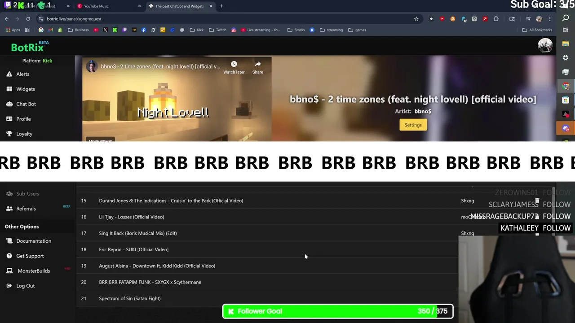Click the MonsterBuilds computer icon
Viewport: 575px width, 323px height.
9,271
